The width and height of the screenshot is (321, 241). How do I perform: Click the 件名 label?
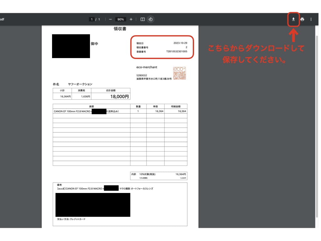click(x=56, y=84)
